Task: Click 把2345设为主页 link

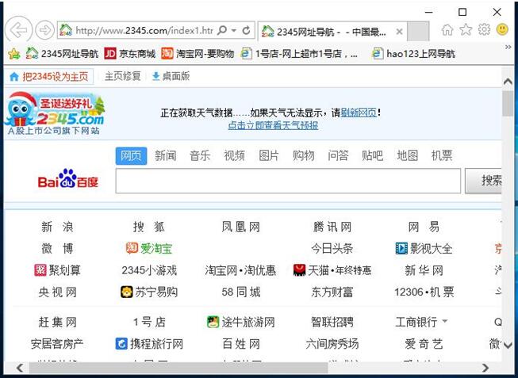Action: pyautogui.click(x=49, y=77)
